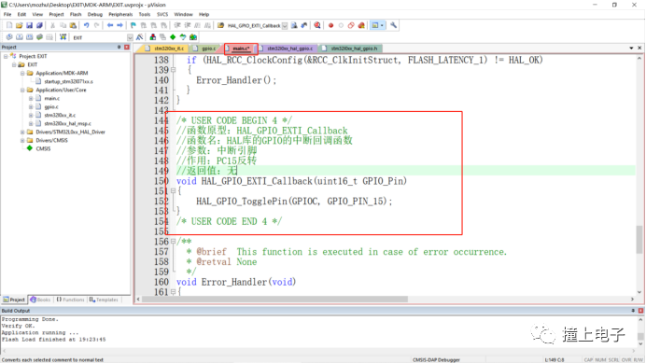Switch to the gpio.c editor tab
The image size is (646, 363).
[x=205, y=49]
